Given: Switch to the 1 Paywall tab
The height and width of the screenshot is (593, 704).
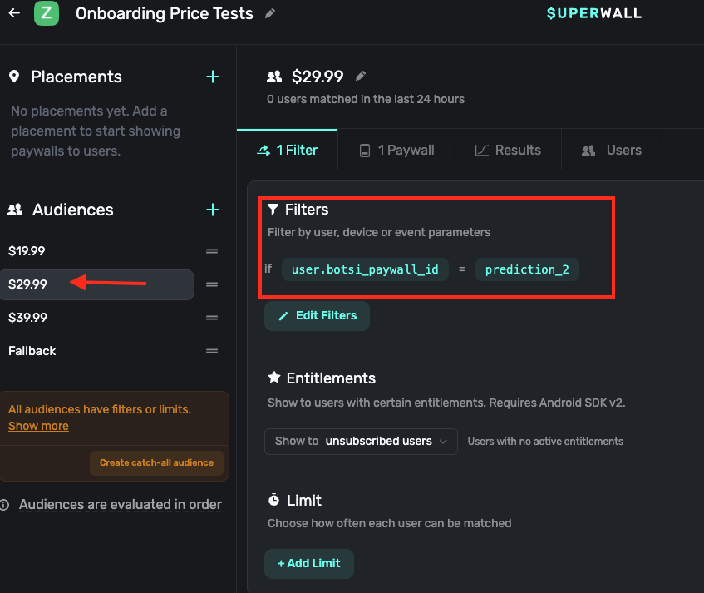Looking at the screenshot, I should pos(396,150).
